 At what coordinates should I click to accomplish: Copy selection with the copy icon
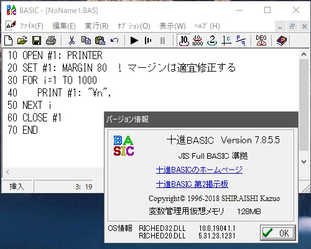point(86,40)
